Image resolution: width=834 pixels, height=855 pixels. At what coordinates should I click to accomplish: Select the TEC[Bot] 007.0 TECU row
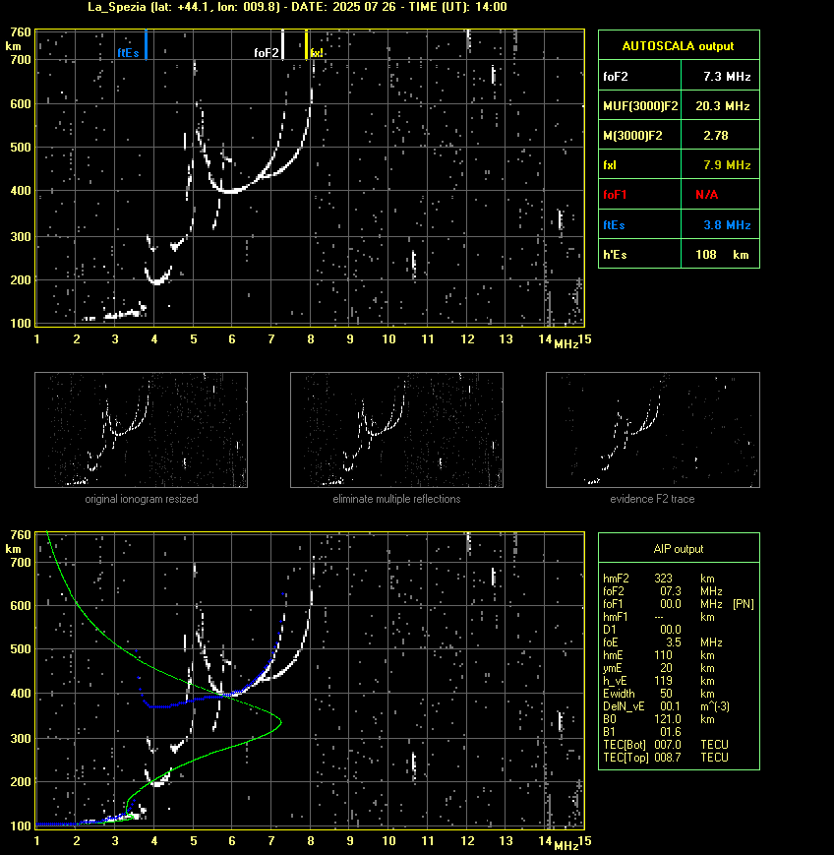click(x=666, y=744)
